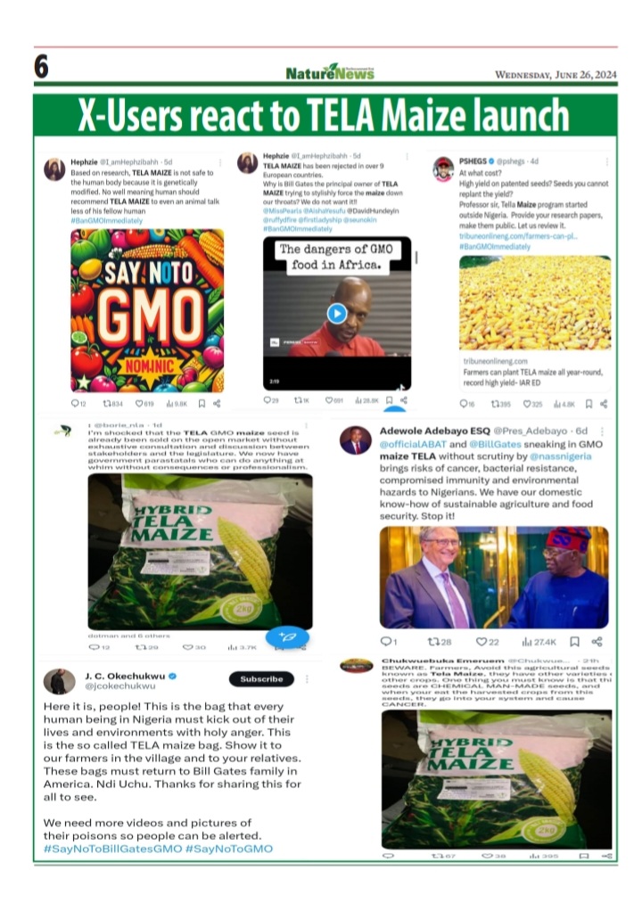Image resolution: width=642 pixels, height=903 pixels.
Task: Open the more options menu on the PSHEGS tweet
Action: coord(606,162)
